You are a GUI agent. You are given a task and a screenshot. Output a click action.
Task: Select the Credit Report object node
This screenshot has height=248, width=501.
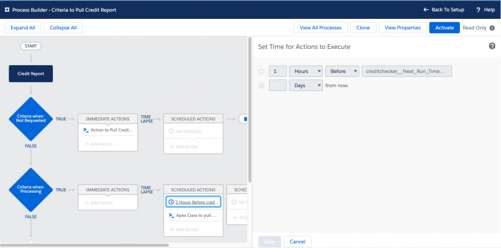coord(31,74)
